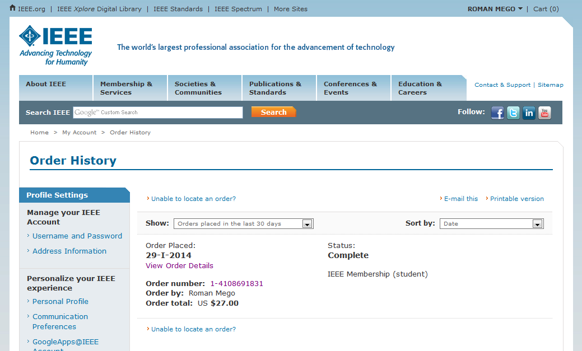
Task: Open order number 1-4108691831 link
Action: pos(237,283)
